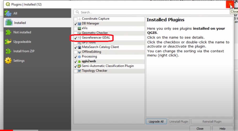Viewport: 238px width, 131px height.
Task: Select the eVis plugin name
Action: click(85, 28)
